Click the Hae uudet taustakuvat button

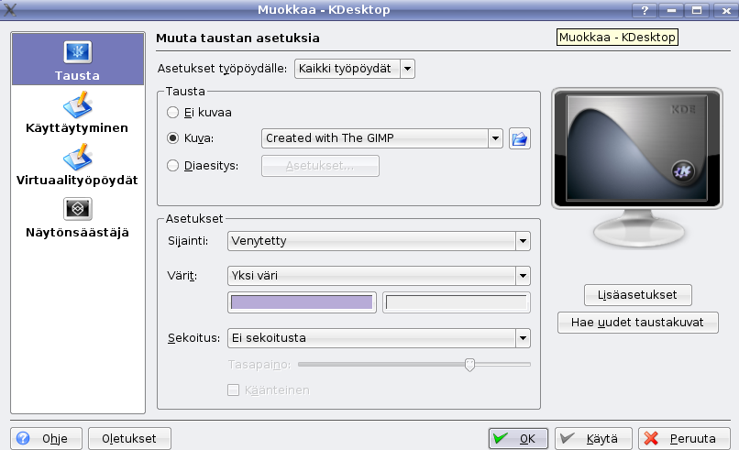pyautogui.click(x=637, y=323)
